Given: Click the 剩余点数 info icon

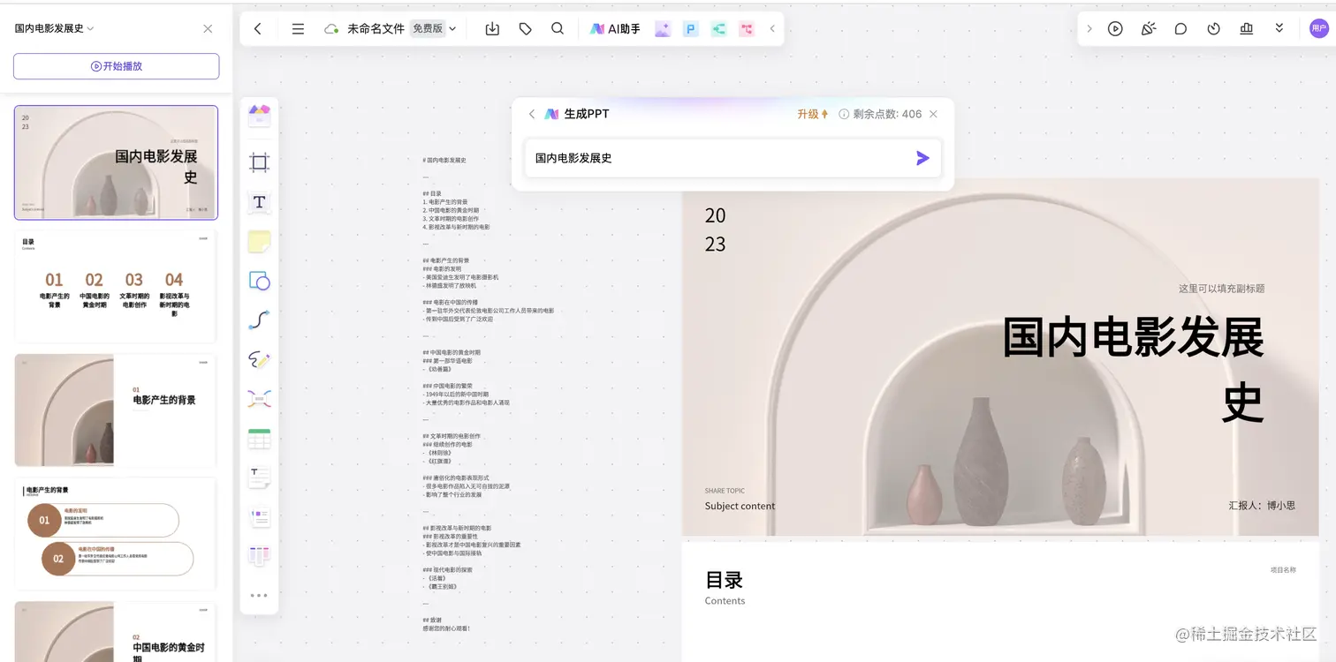Looking at the screenshot, I should [844, 114].
